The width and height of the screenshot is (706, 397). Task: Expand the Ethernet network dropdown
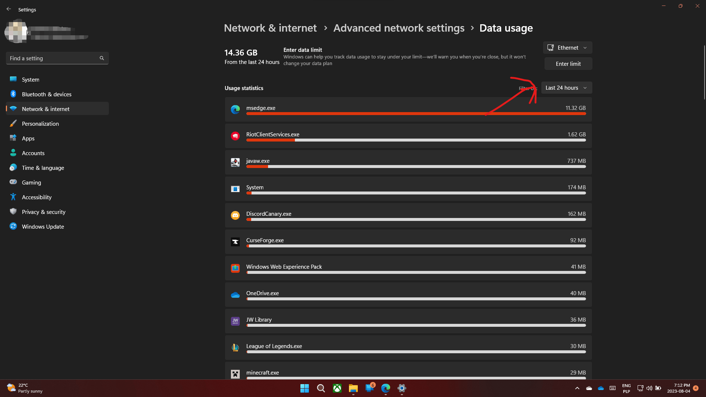567,48
